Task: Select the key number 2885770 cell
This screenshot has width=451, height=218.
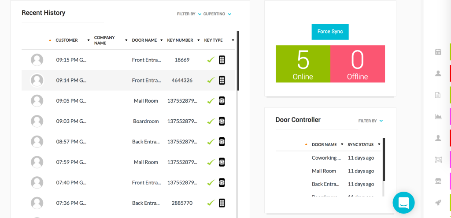Action: 182,203
